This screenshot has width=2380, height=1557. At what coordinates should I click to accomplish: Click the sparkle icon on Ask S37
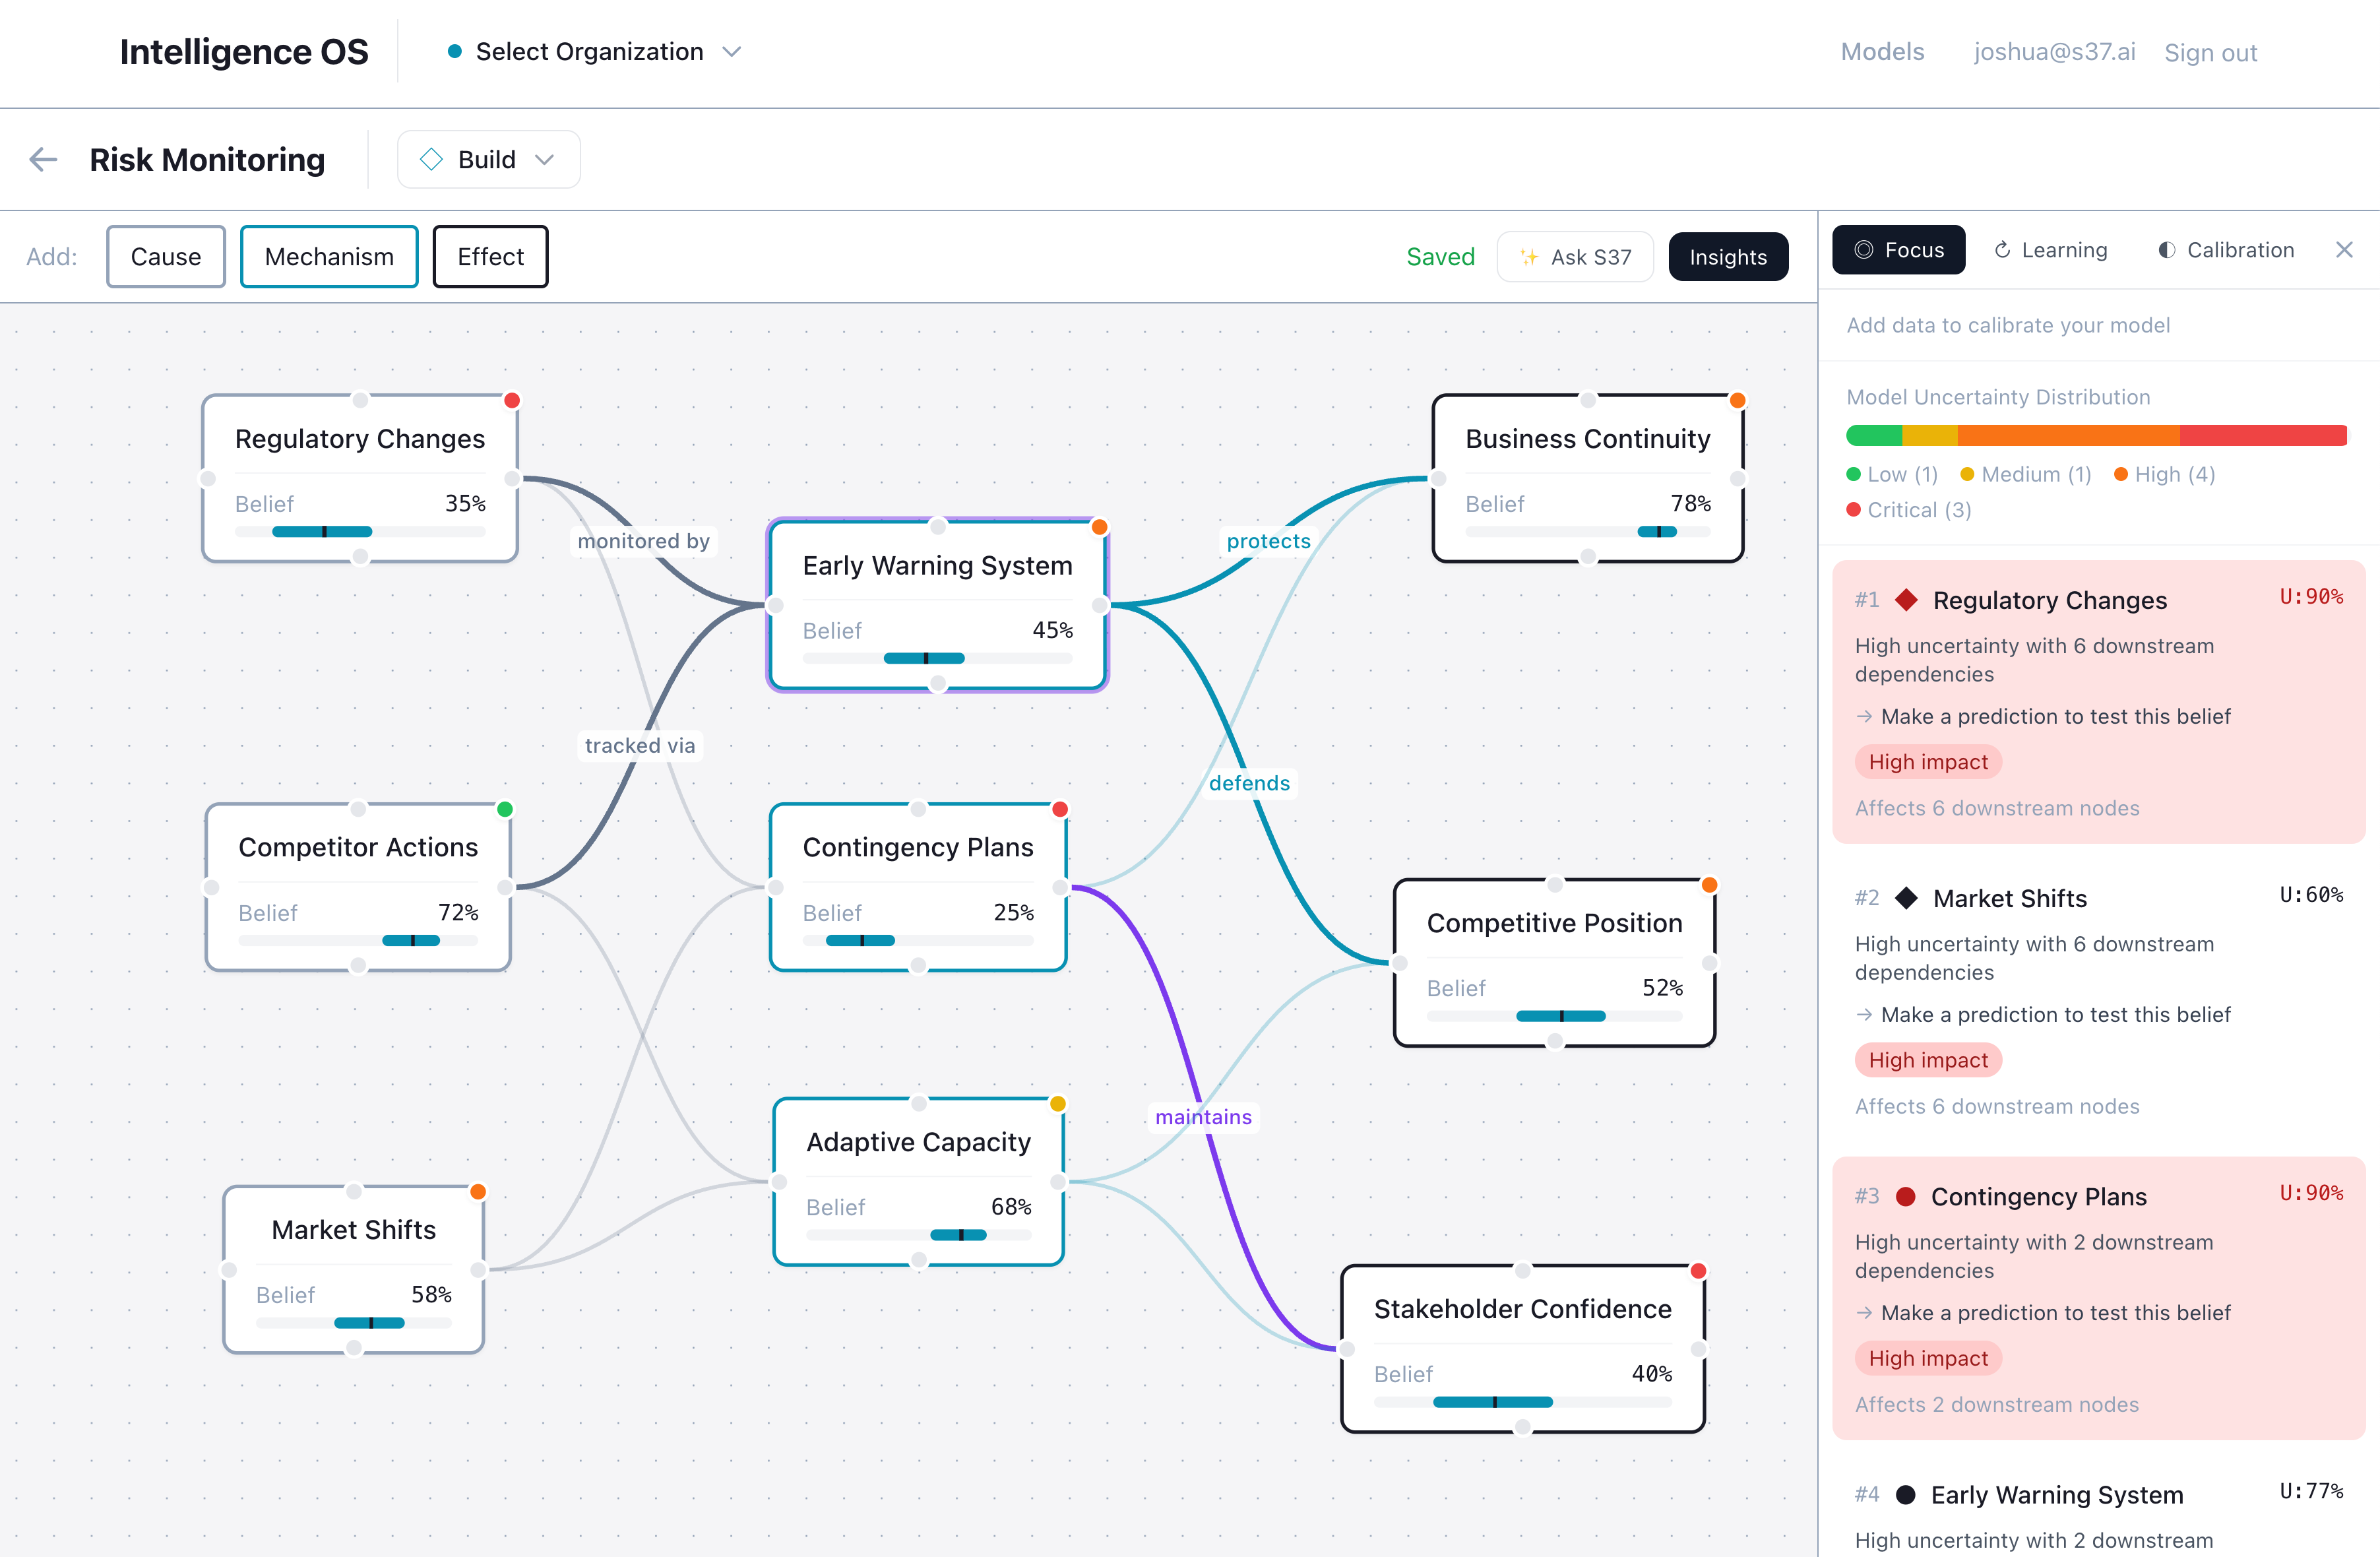point(1530,256)
